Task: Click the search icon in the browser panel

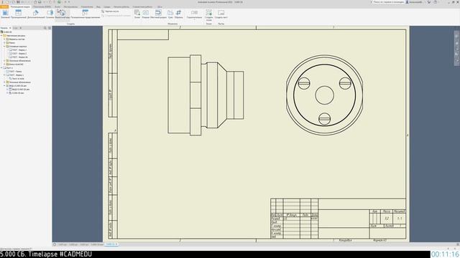Action: [45, 28]
